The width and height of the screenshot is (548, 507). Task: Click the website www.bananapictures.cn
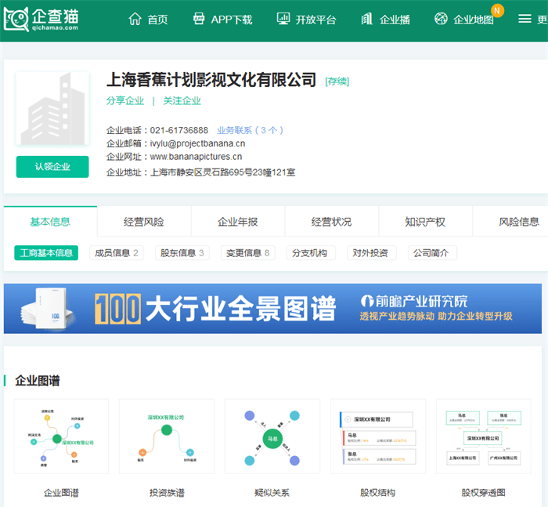pos(196,157)
